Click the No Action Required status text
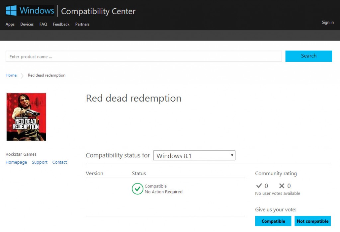This screenshot has height=232, width=340. click(163, 192)
